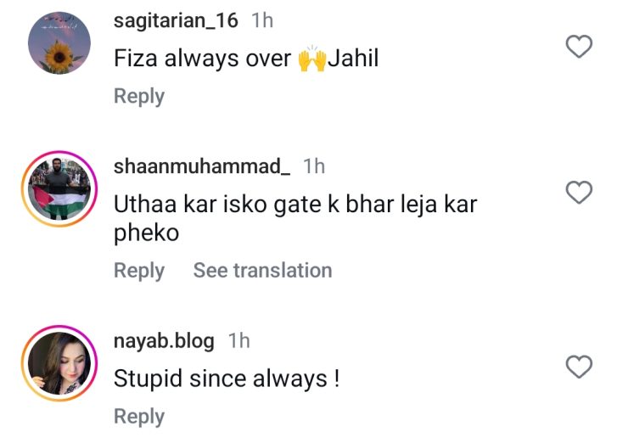Like the comment by sagitarian_16
628x443 pixels.
(x=579, y=48)
